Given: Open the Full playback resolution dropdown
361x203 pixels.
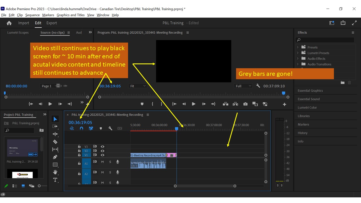Looking at the screenshot, I should (x=243, y=86).
